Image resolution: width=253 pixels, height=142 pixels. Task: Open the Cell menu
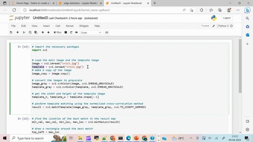coord(58,26)
